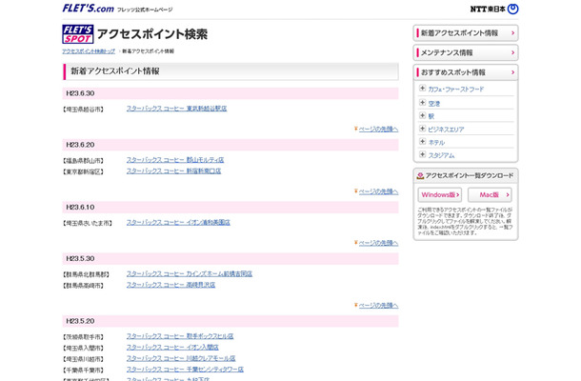Open the おすすめスポット情報 sidebar button
The height and width of the screenshot is (381, 581).
tap(466, 72)
